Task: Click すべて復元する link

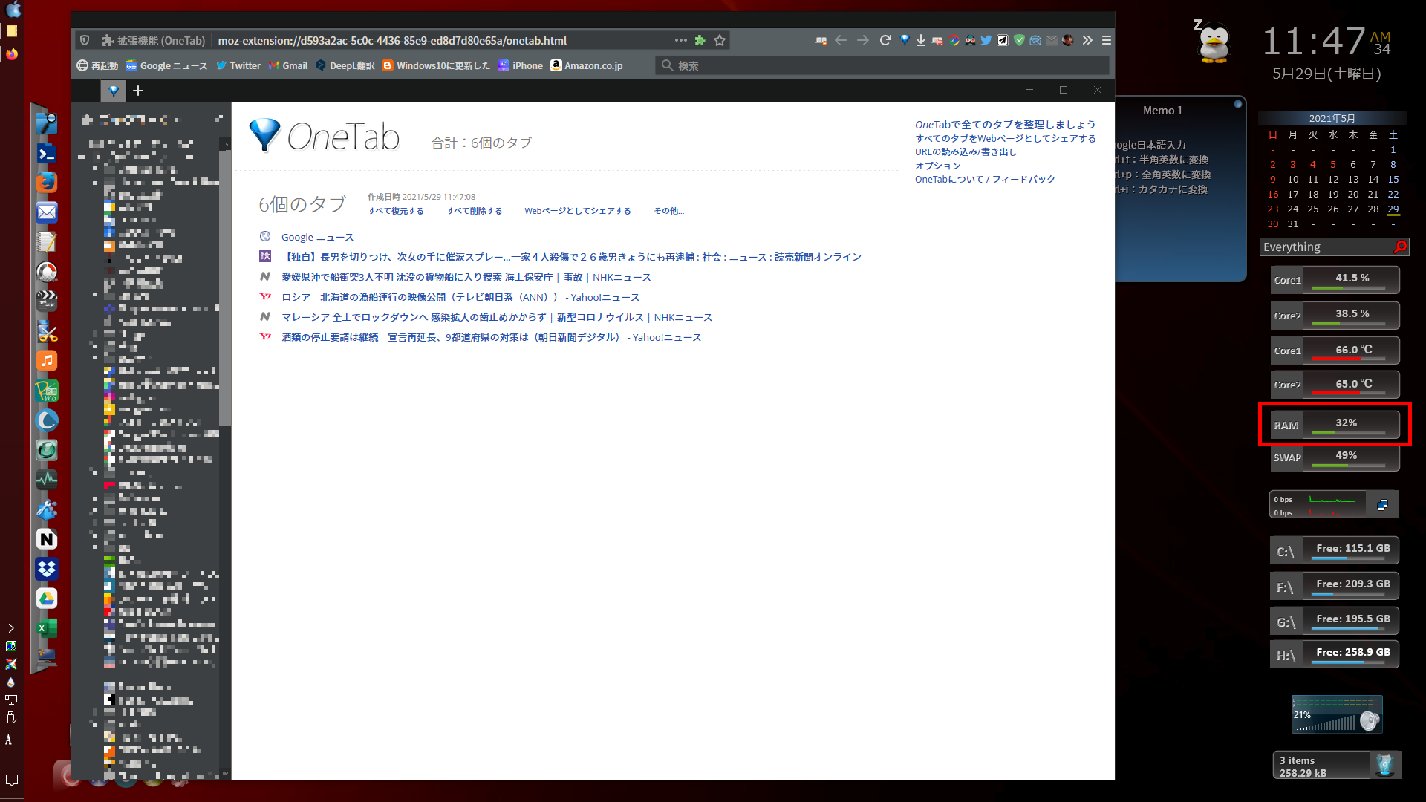Action: pyautogui.click(x=396, y=211)
